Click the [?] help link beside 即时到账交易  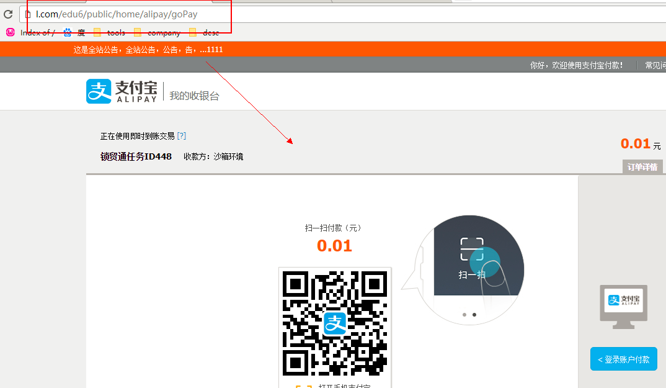[182, 136]
